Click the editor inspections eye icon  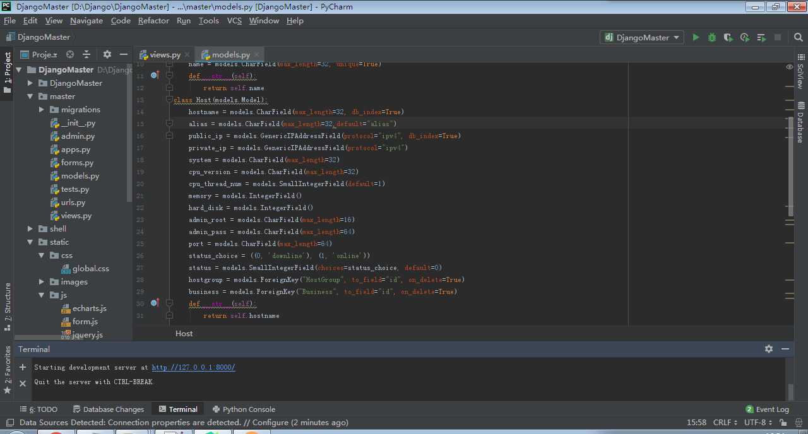point(790,67)
